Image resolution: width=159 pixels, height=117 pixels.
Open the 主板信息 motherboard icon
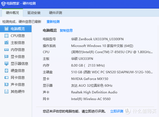[x=6, y=43]
